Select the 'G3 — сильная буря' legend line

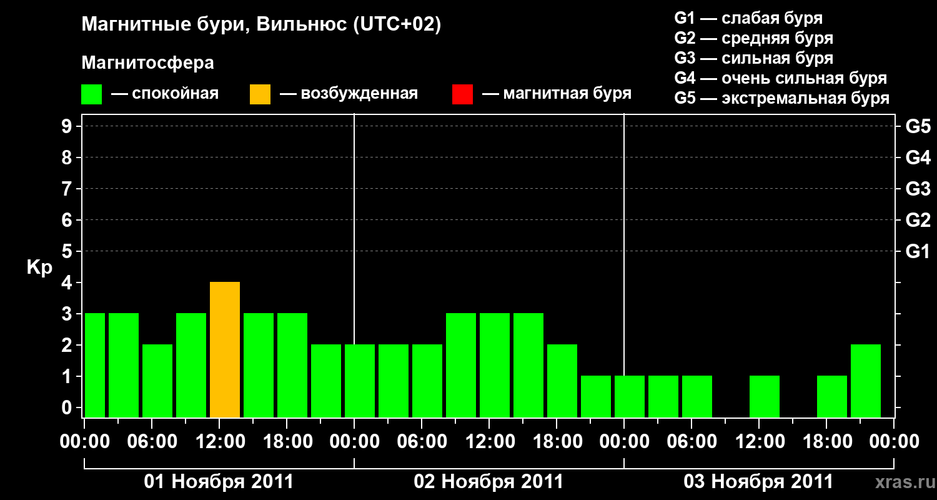[753, 58]
